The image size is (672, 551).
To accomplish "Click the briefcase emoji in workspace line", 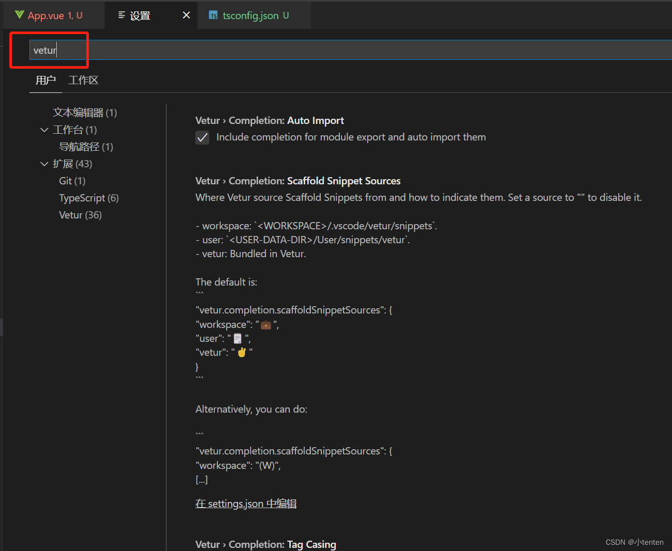I will (266, 325).
